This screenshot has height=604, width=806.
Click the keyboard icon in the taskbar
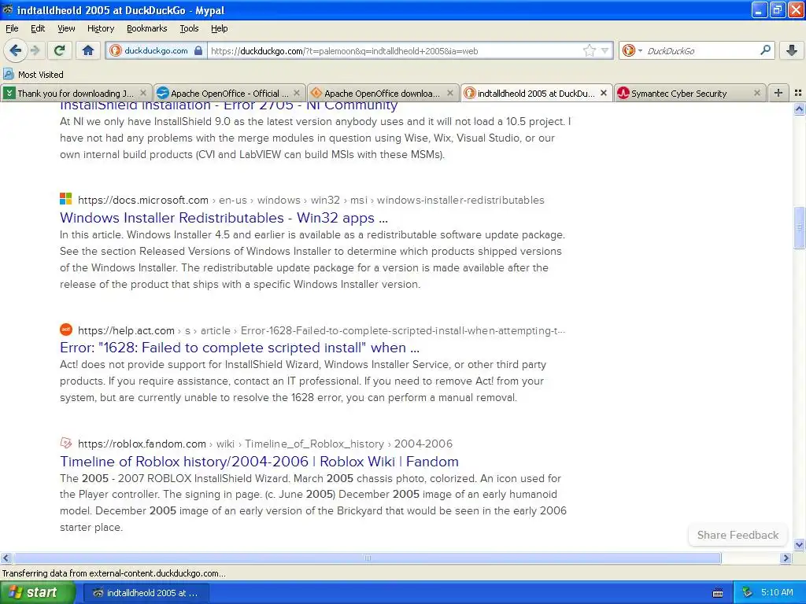coord(718,593)
